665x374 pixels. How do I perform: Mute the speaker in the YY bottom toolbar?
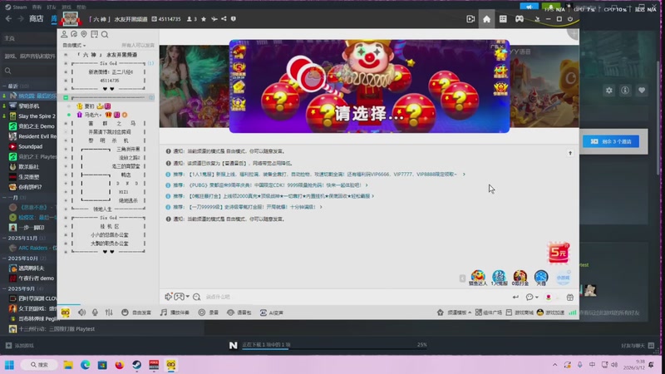pyautogui.click(x=81, y=312)
